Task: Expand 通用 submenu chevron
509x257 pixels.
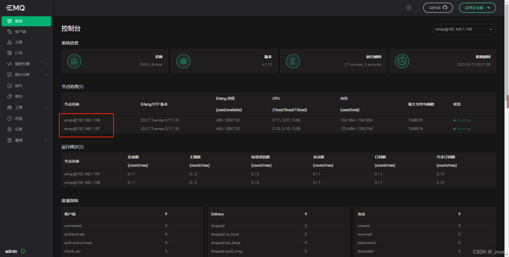Action: pyautogui.click(x=46, y=140)
